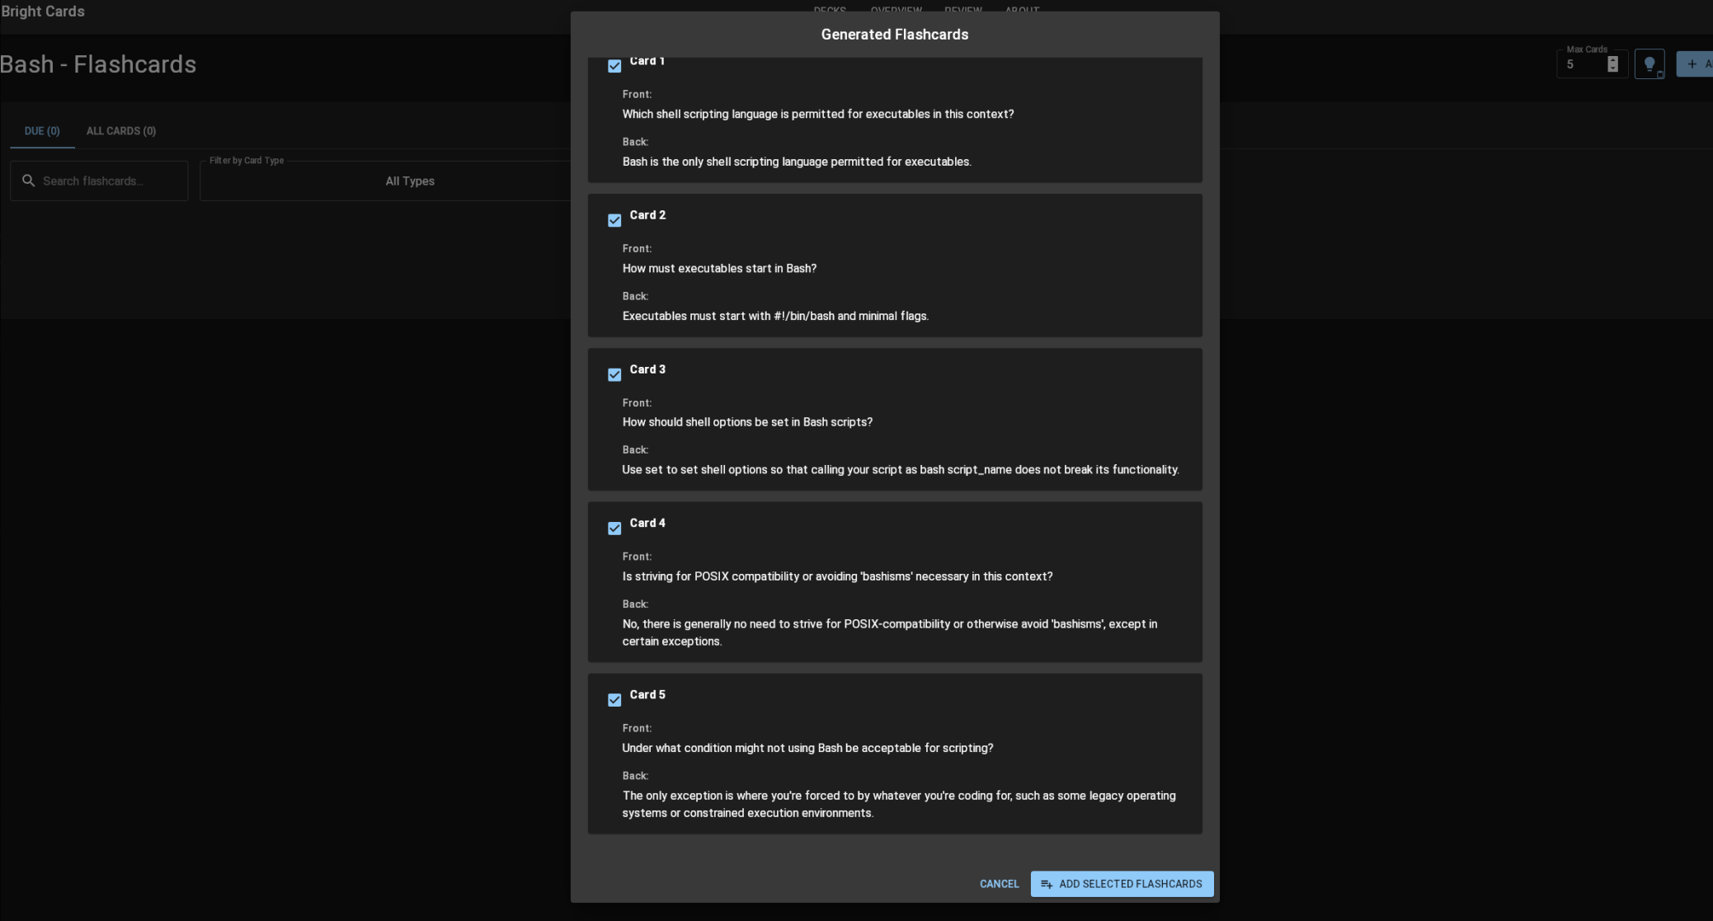Switch to the All Cards (0) tab
The image size is (1713, 921).
pyautogui.click(x=121, y=131)
